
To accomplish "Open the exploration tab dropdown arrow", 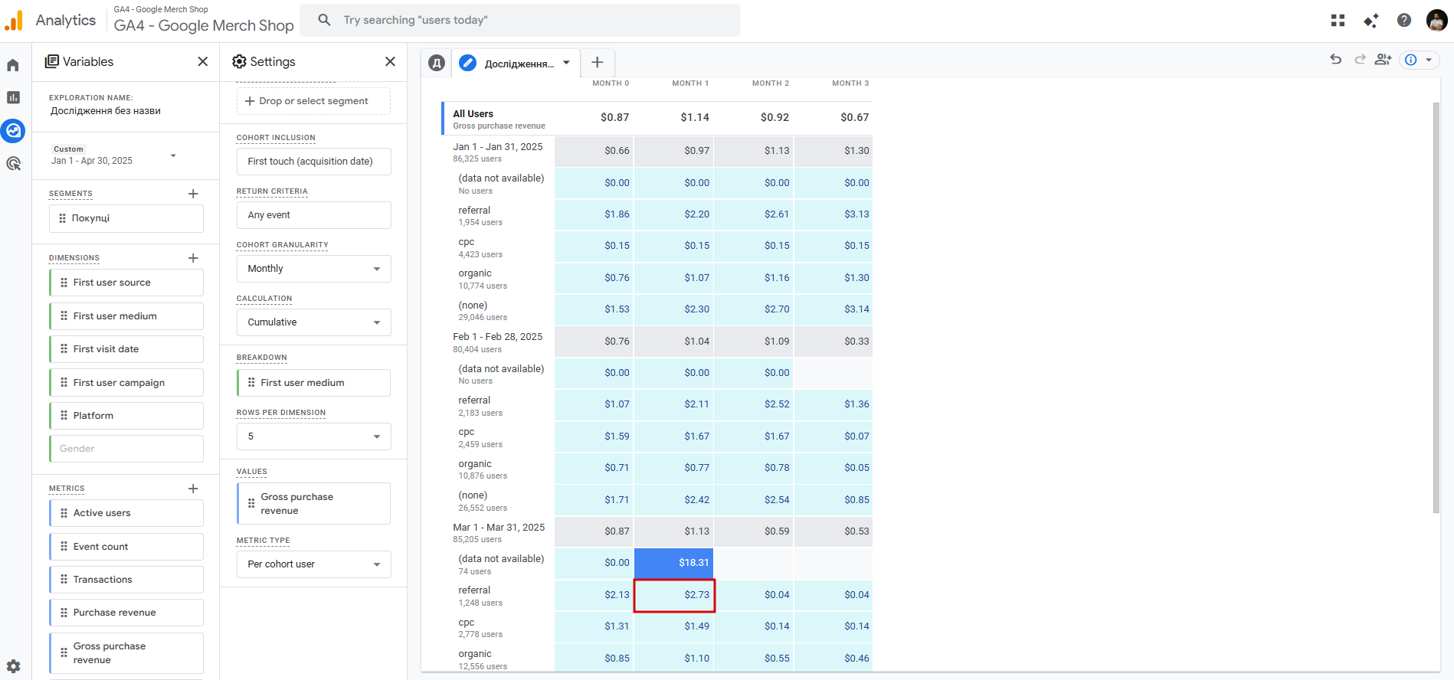I will pos(567,63).
